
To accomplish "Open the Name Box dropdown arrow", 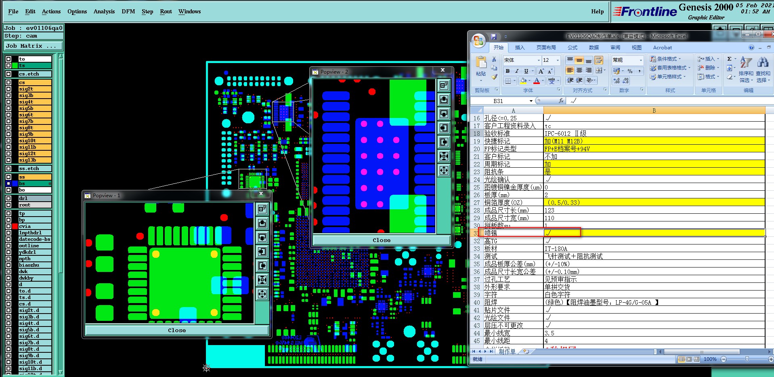I will tap(531, 101).
